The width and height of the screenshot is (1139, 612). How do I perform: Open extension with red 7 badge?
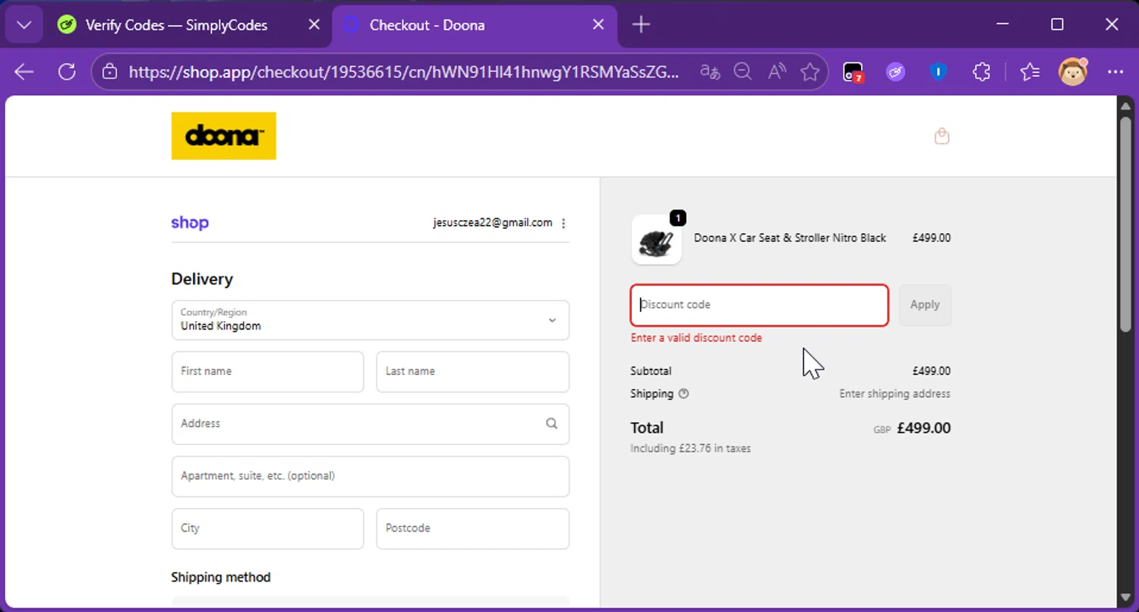pos(853,72)
